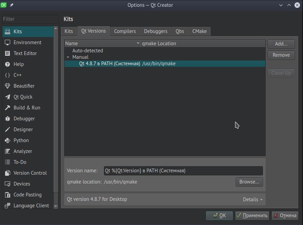Image resolution: width=303 pixels, height=225 pixels.
Task: Click the category list scroll down arrow
Action: coord(56,206)
